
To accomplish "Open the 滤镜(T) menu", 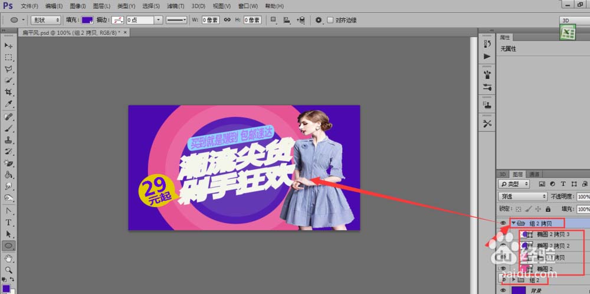I will click(176, 6).
